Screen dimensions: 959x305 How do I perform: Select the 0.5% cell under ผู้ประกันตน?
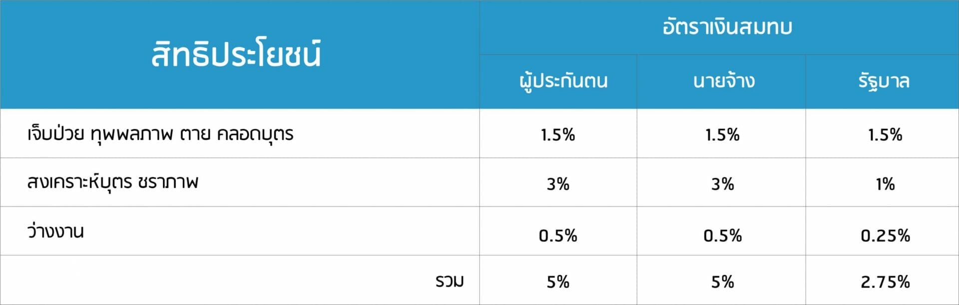pyautogui.click(x=558, y=235)
